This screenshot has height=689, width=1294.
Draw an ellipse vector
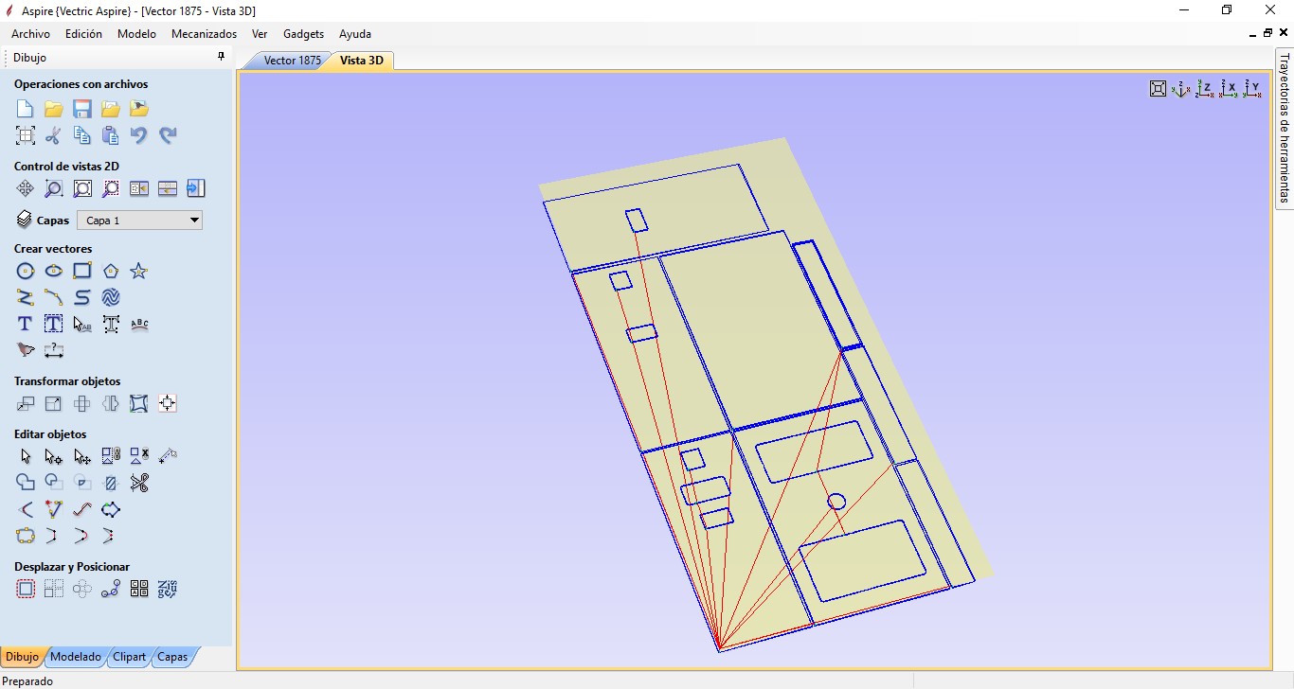[54, 272]
